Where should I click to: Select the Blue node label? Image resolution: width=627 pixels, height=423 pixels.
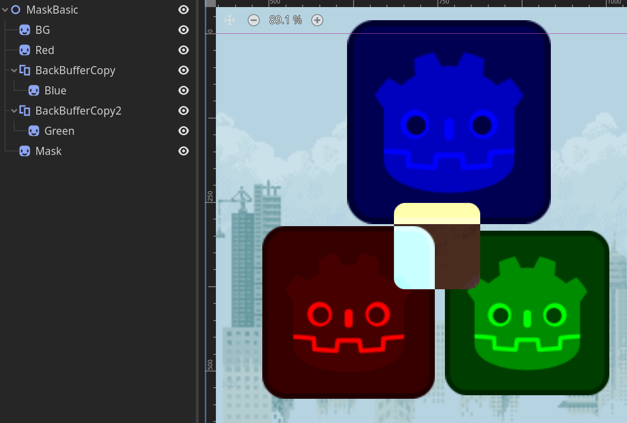pyautogui.click(x=55, y=90)
